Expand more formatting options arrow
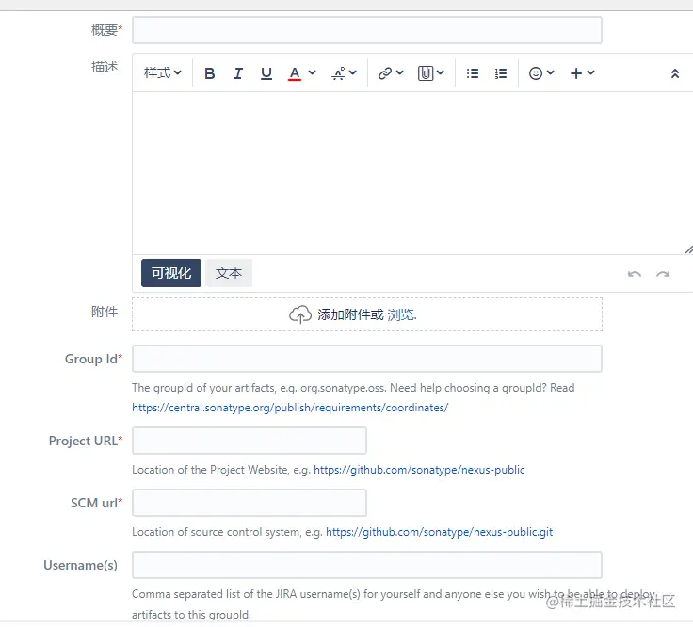 pyautogui.click(x=353, y=72)
